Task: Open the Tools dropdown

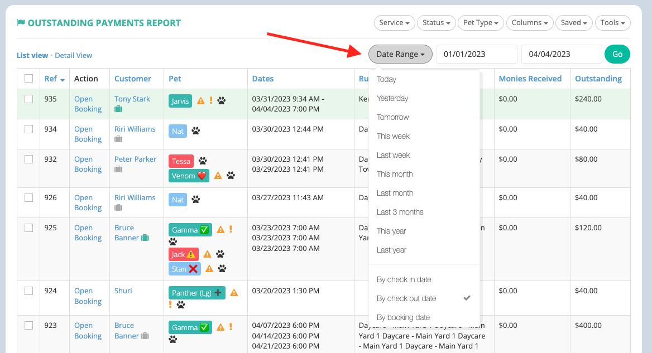Action: (x=613, y=23)
